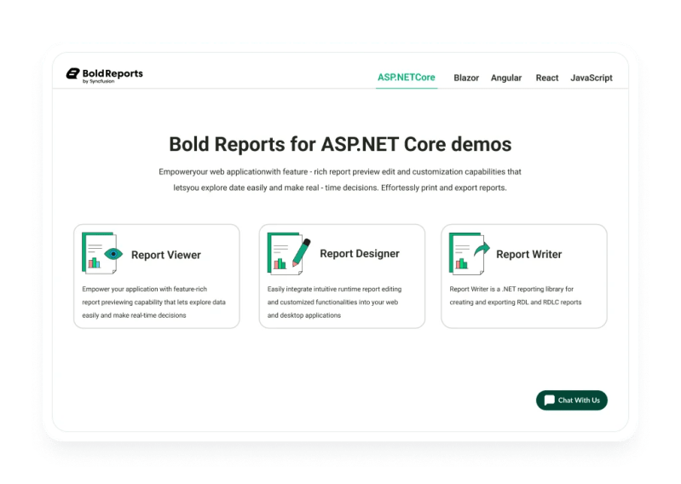Open the Report Viewer document-eye icon
Screen dimensions: 681x484
pyautogui.click(x=102, y=253)
